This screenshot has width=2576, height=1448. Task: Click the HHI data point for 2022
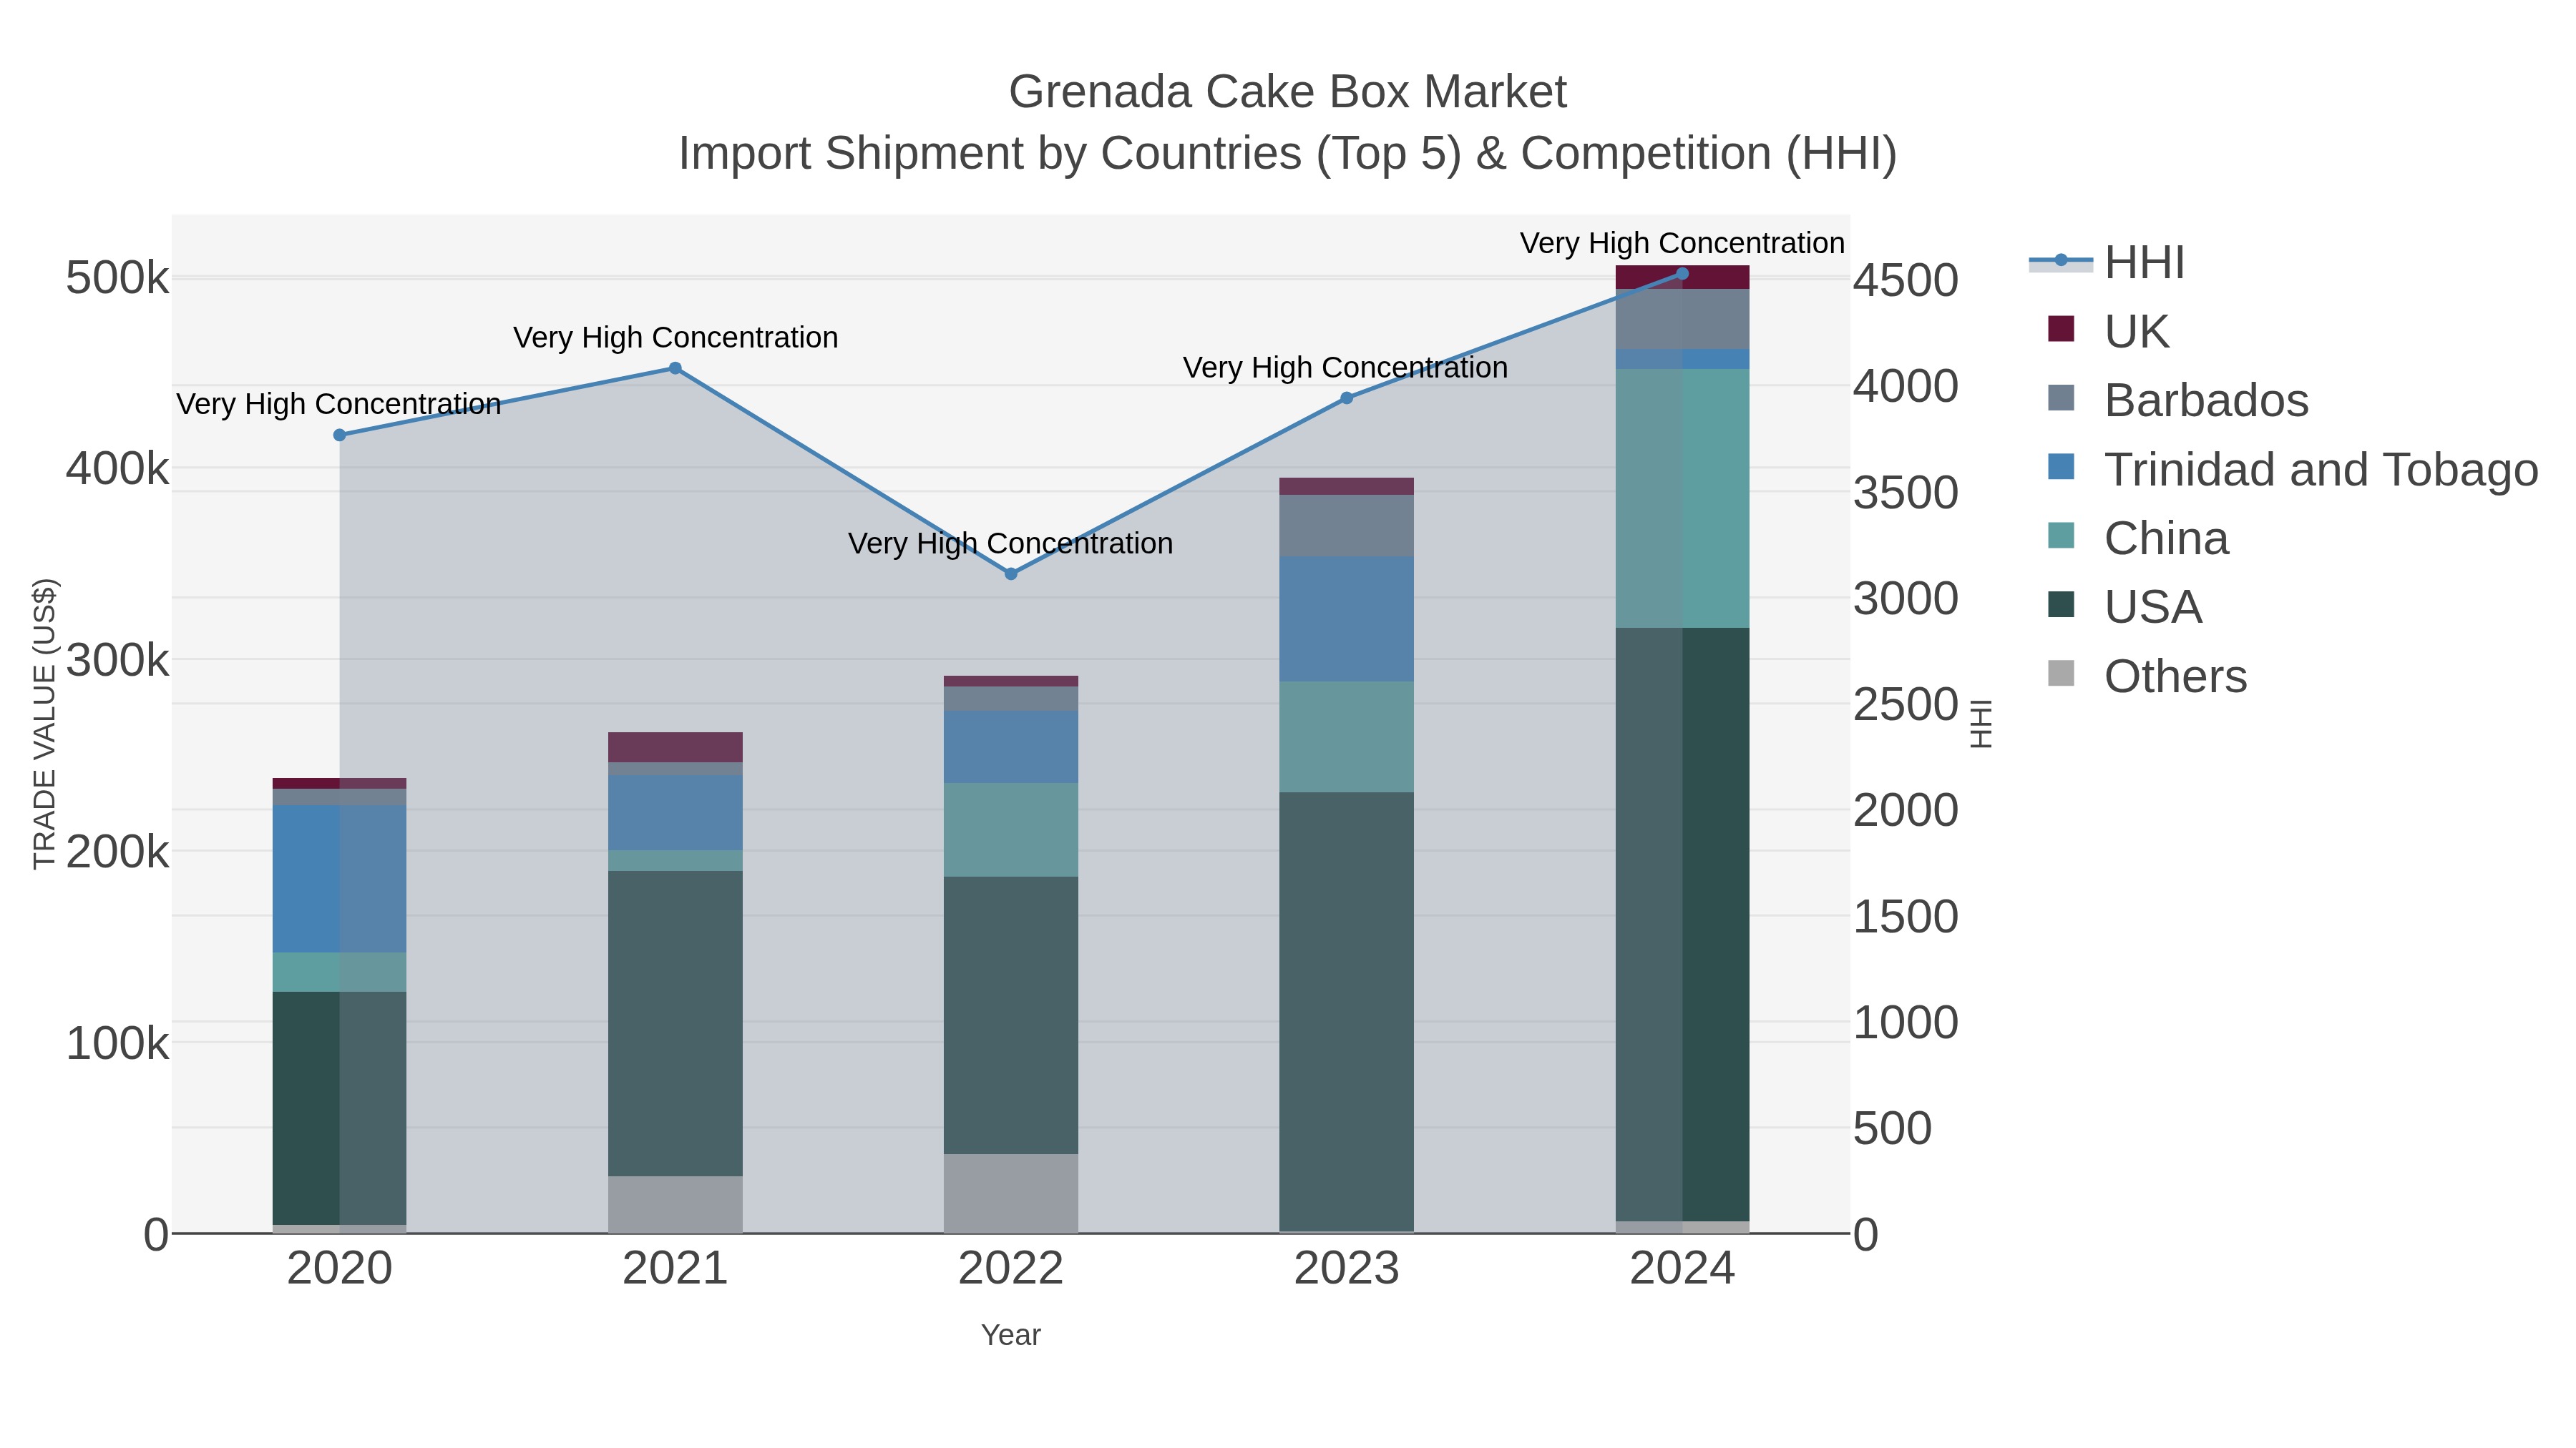(1011, 573)
